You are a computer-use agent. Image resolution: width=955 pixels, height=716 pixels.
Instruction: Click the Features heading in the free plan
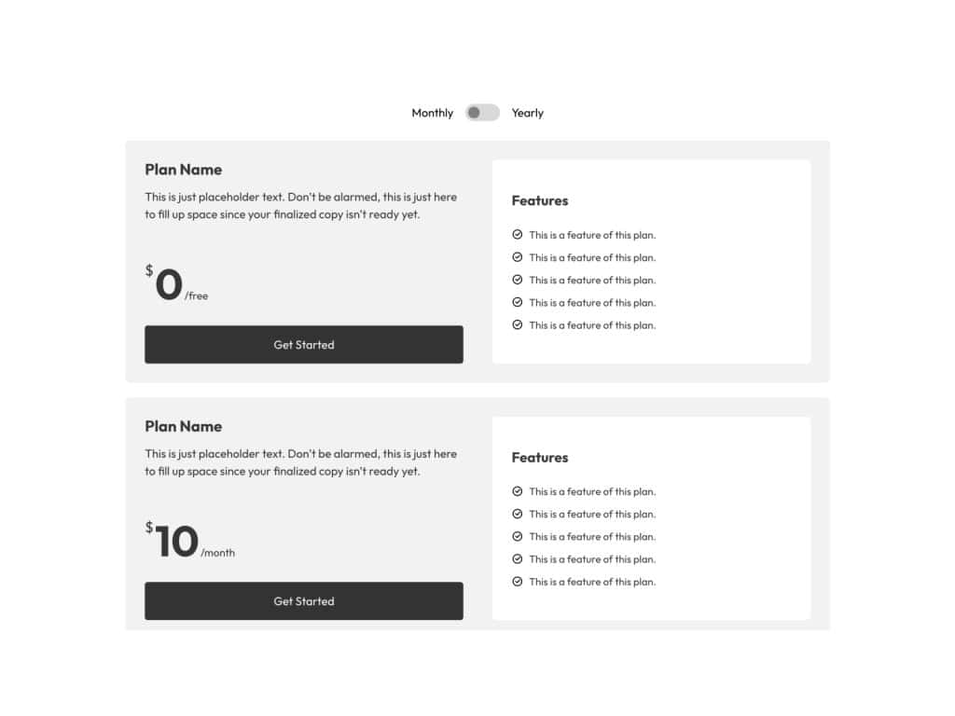(x=539, y=200)
